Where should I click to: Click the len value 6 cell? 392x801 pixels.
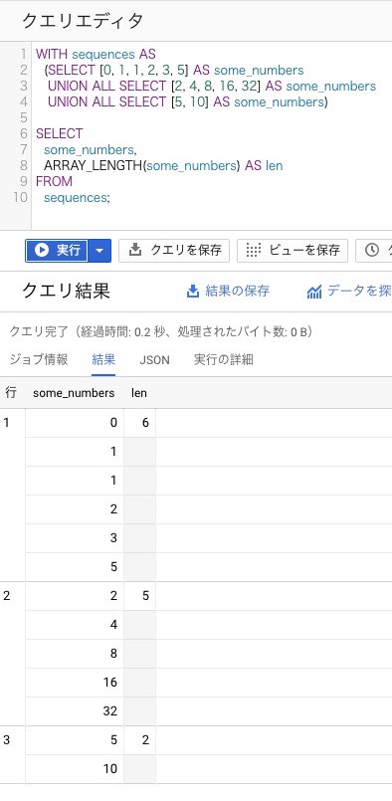pos(140,423)
